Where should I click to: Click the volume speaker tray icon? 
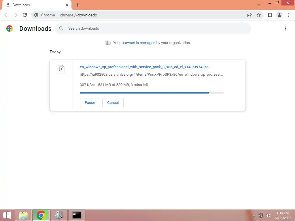coord(268,216)
